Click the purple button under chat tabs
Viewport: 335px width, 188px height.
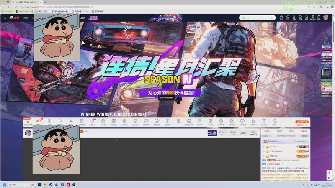click(x=304, y=136)
